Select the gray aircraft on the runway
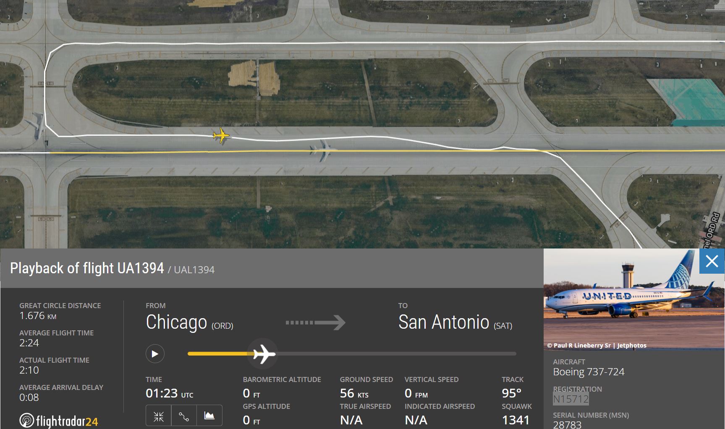Image resolution: width=725 pixels, height=429 pixels. (323, 150)
